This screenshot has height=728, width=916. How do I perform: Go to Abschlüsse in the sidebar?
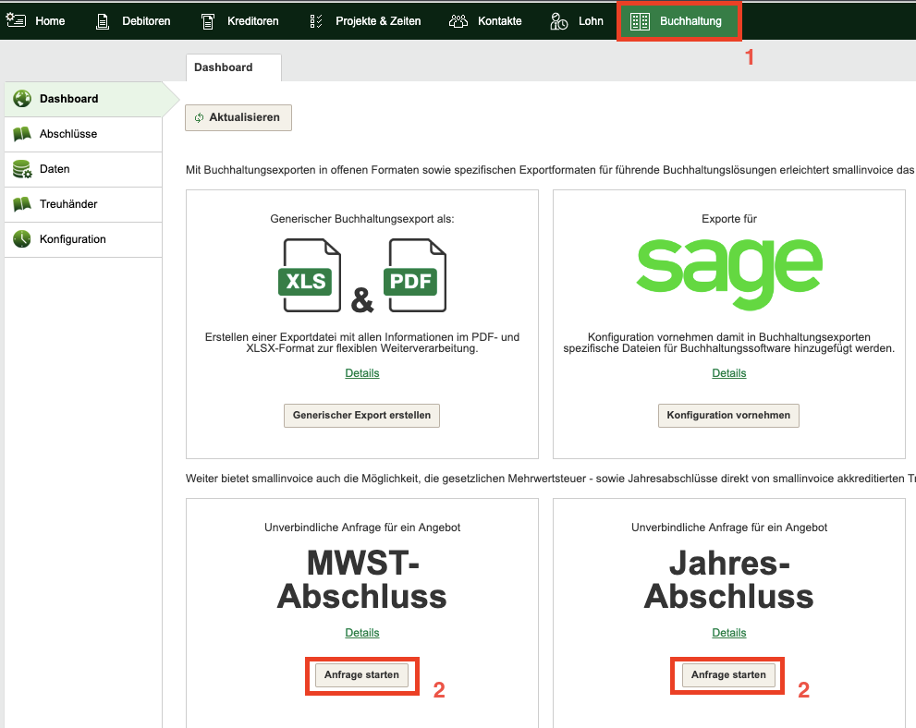tap(83, 134)
